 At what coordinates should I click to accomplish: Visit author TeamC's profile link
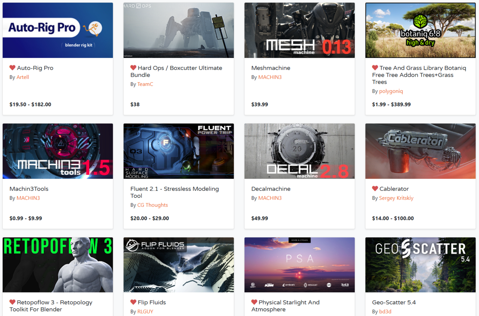coord(145,84)
